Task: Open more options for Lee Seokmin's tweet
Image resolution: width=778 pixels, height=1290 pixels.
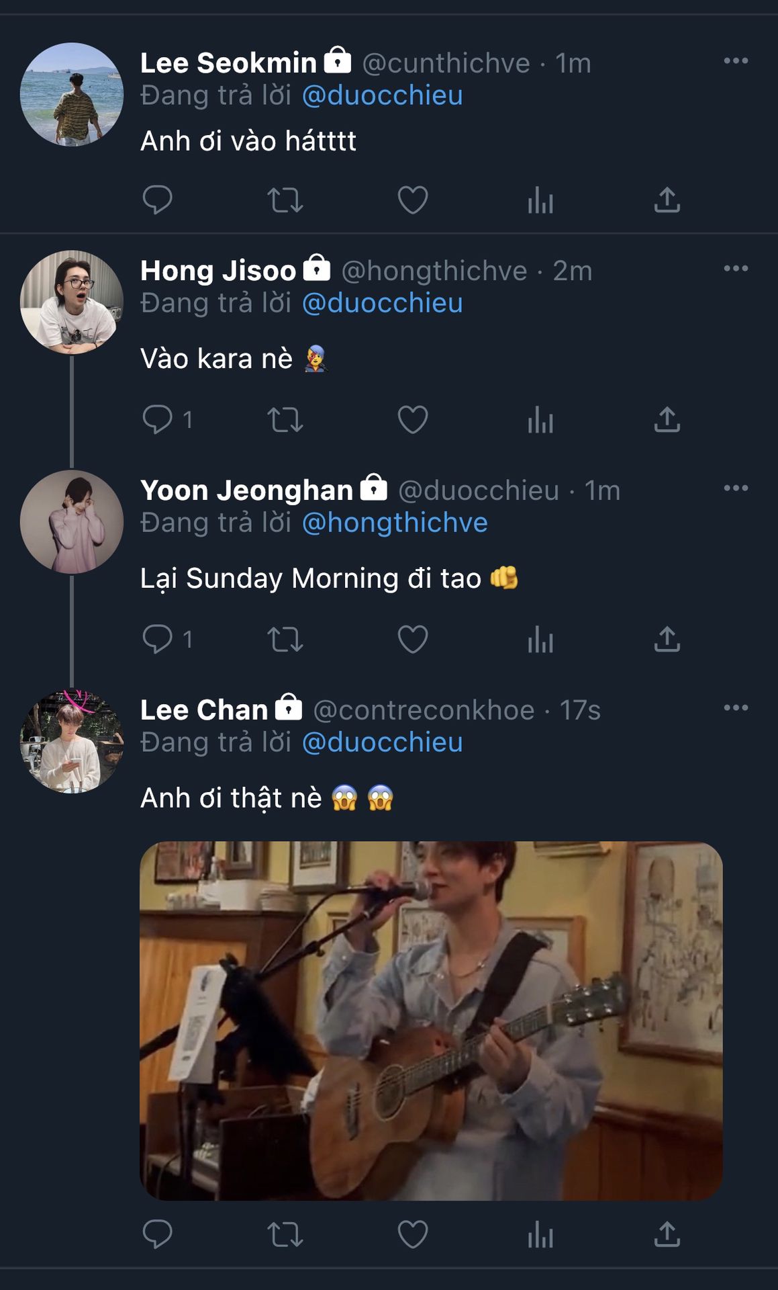Action: [736, 61]
